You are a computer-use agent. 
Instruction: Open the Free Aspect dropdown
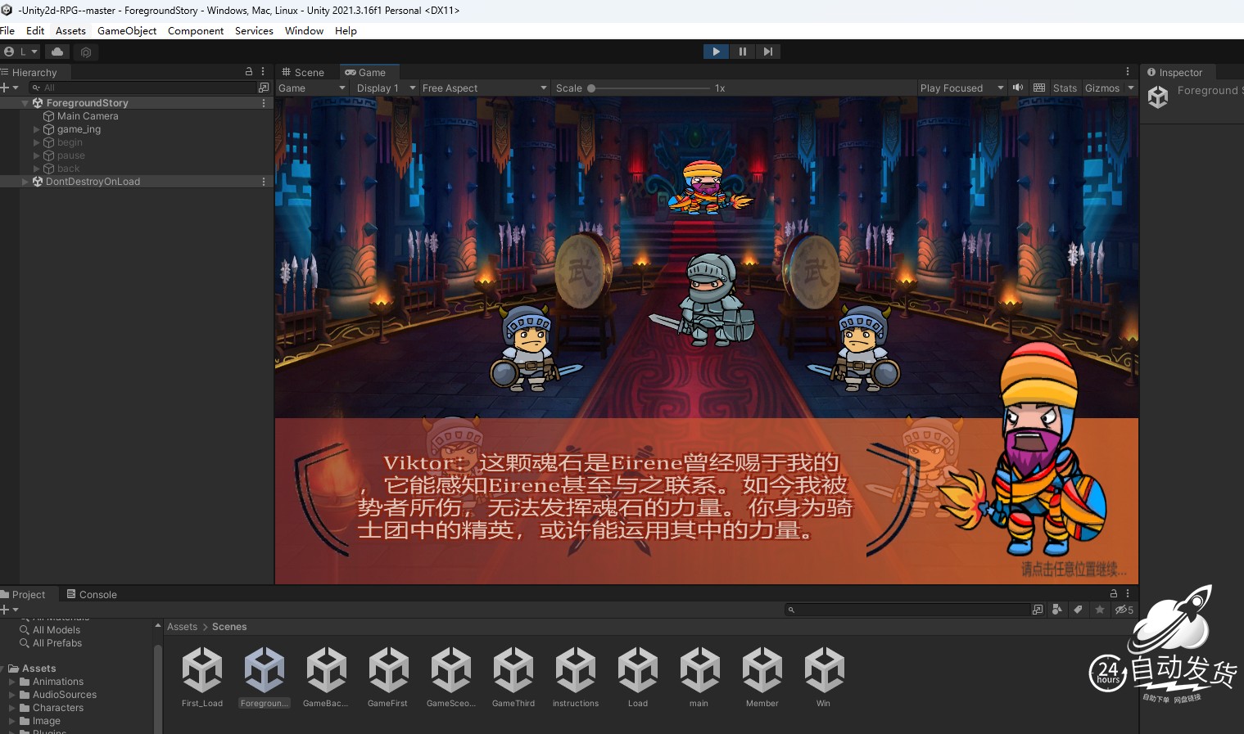[484, 88]
